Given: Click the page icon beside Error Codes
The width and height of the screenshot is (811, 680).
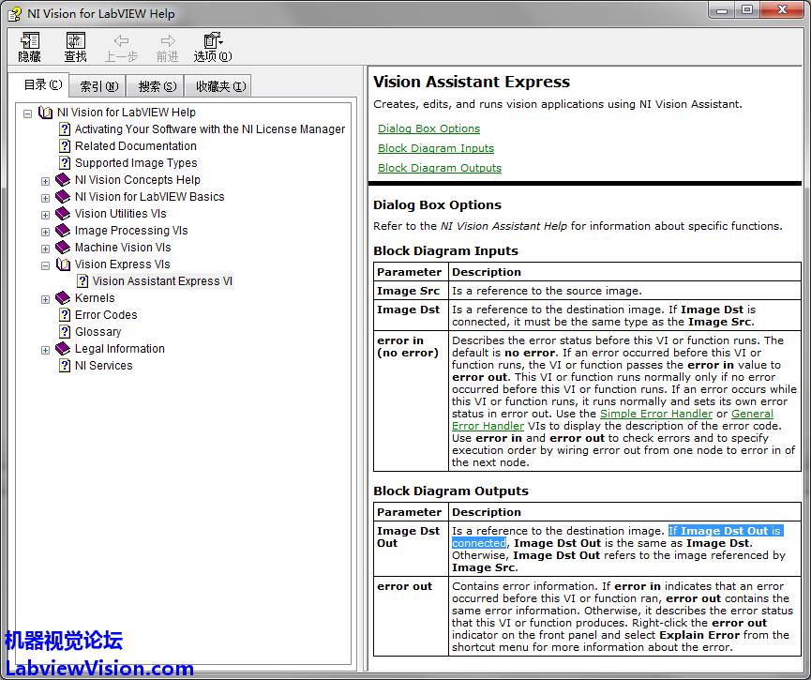Looking at the screenshot, I should 65,315.
